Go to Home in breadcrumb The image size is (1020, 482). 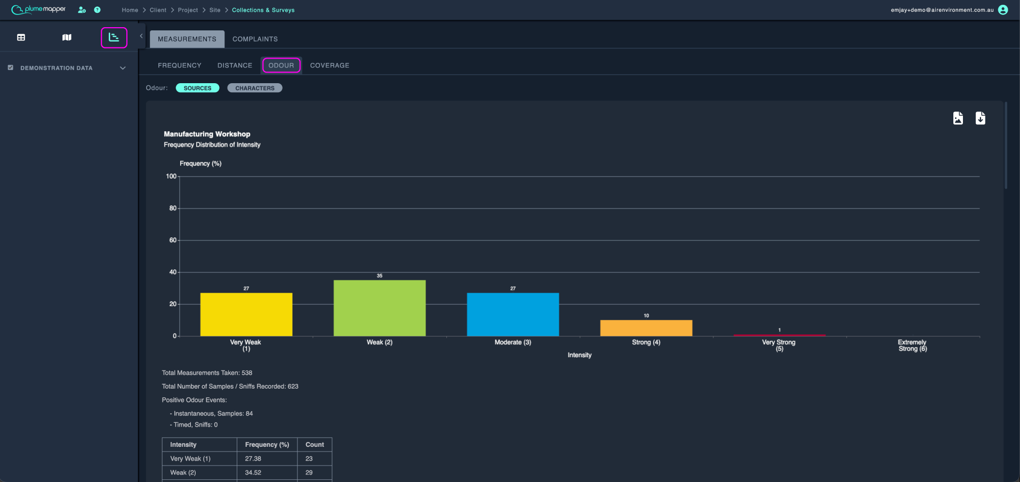click(x=130, y=10)
